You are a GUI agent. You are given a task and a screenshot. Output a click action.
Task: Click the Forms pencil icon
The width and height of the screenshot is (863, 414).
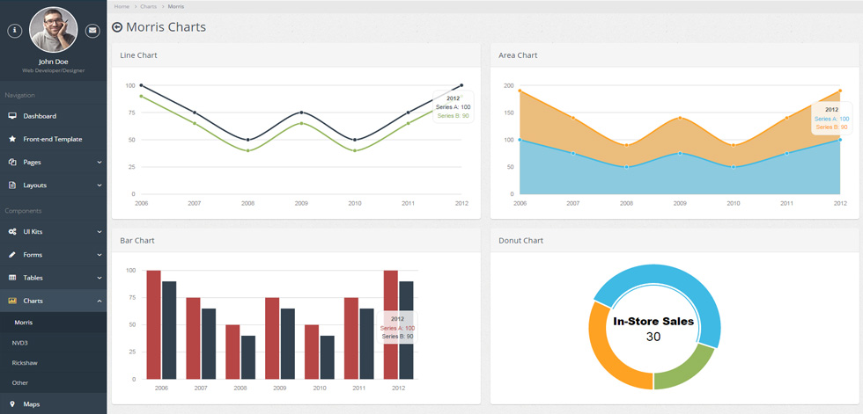pos(12,255)
